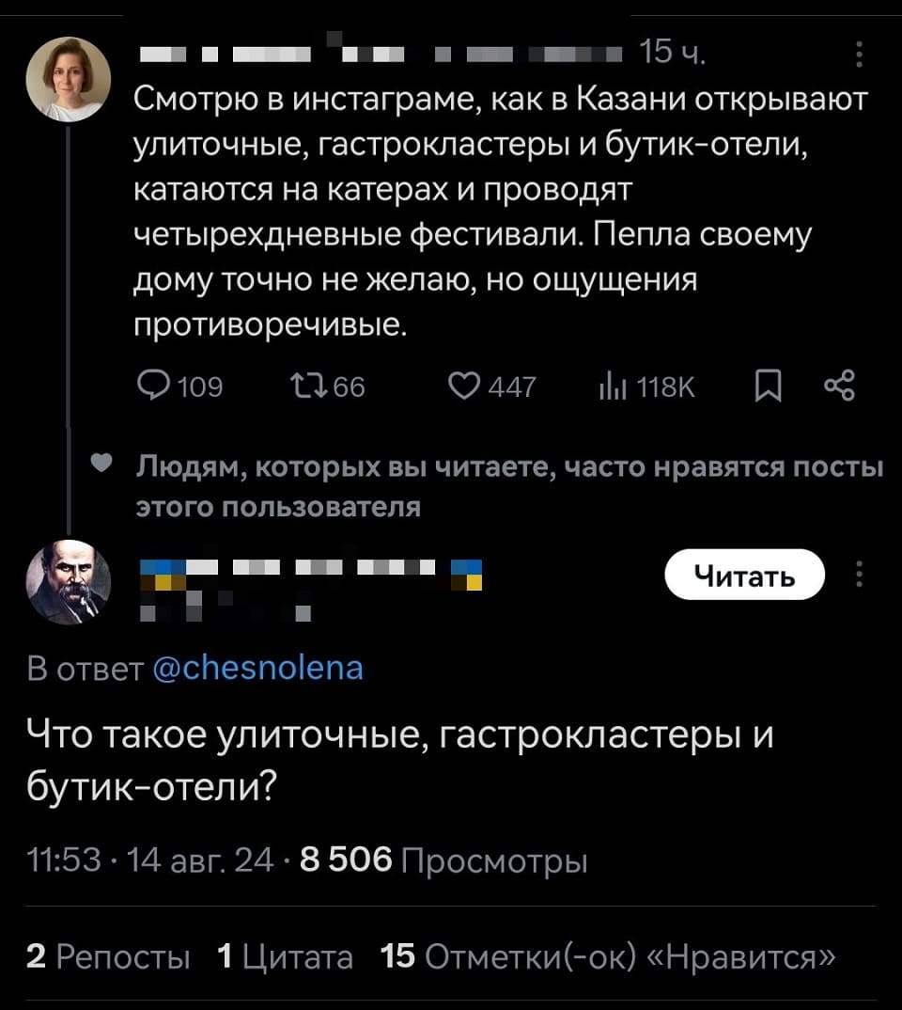This screenshot has width=902, height=1010.
Task: Open the @chesnolena mention link
Action: pos(257,667)
